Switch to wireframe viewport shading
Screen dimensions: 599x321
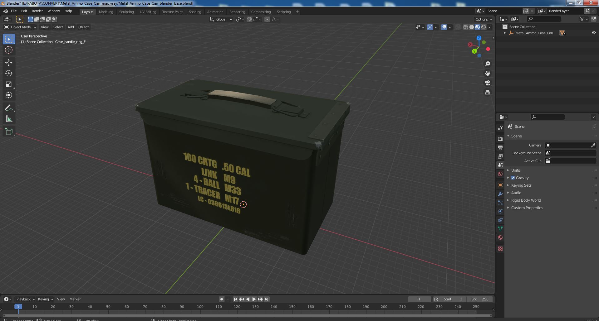[x=466, y=27]
